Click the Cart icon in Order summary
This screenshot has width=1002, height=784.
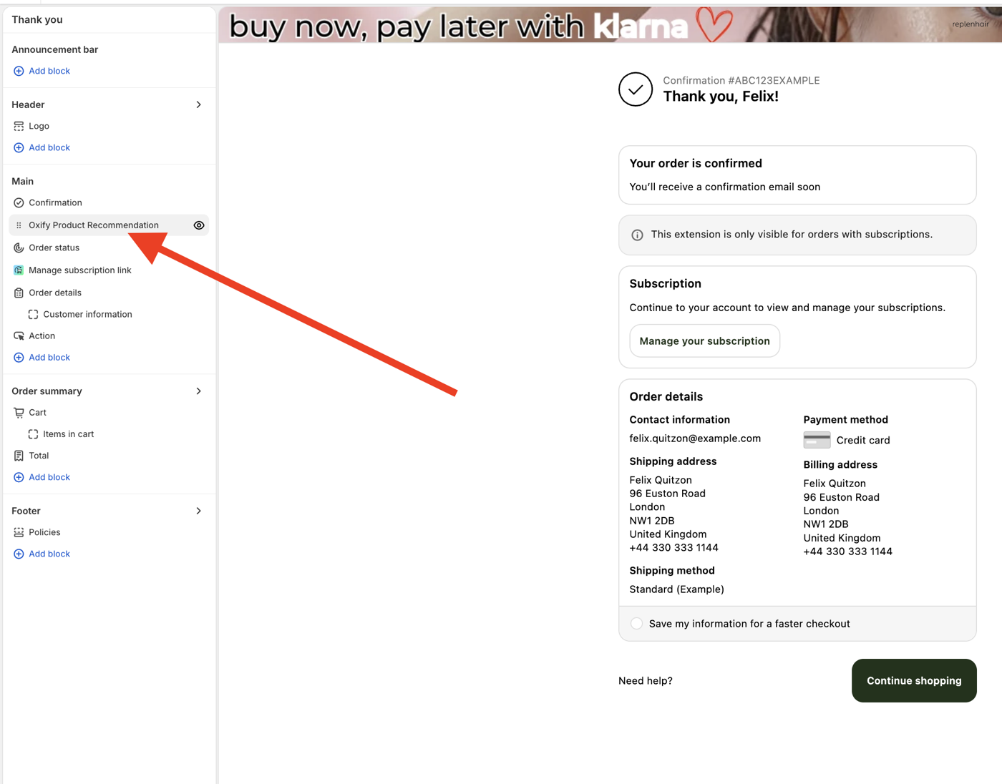[x=19, y=413]
